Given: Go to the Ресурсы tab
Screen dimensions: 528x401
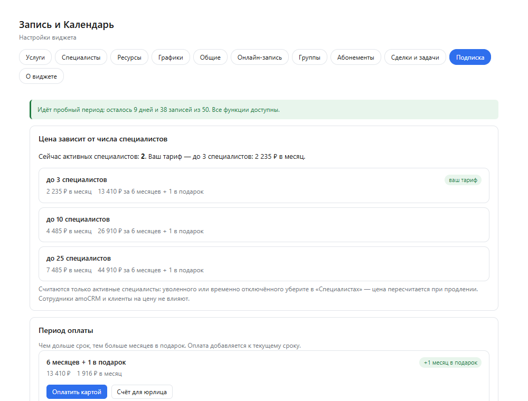Looking at the screenshot, I should click(x=129, y=57).
